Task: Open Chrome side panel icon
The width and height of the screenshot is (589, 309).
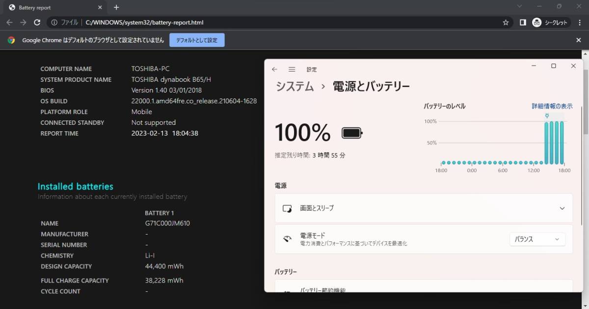Action: click(x=523, y=23)
